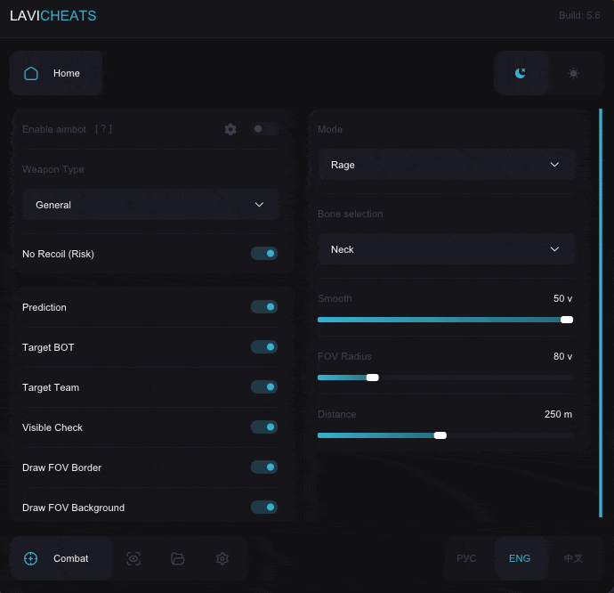This screenshot has width=614, height=593.
Task: Open the settings gear tab icon
Action: [x=222, y=558]
